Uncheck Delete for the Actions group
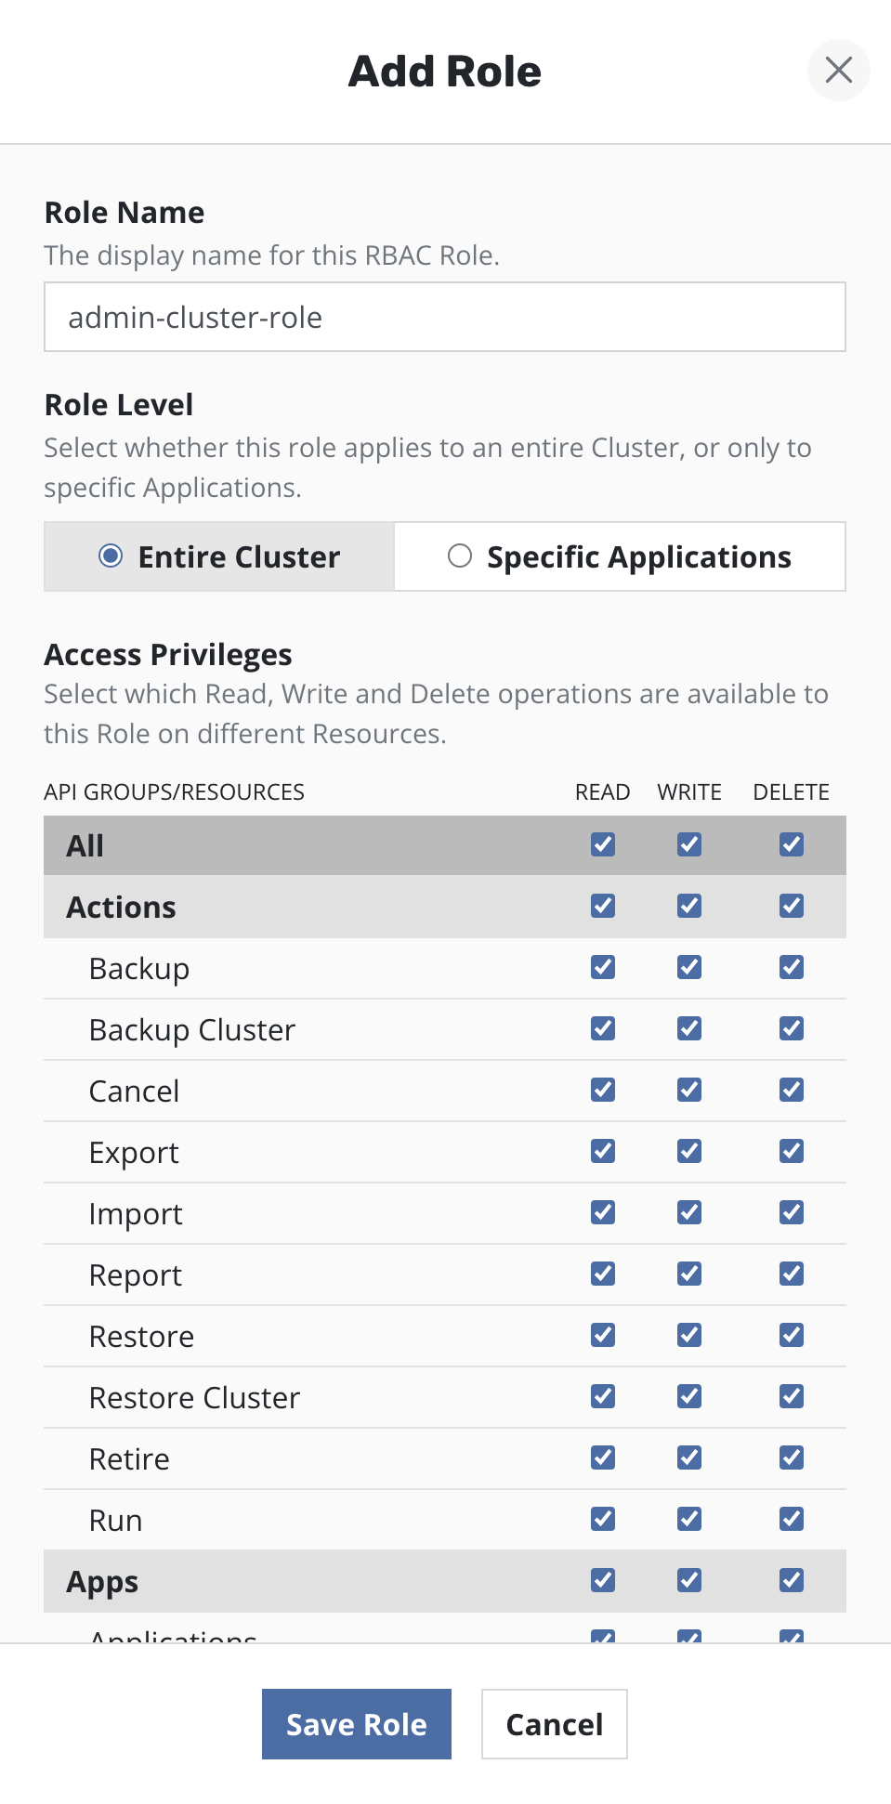The height and width of the screenshot is (1804, 891). tap(792, 906)
